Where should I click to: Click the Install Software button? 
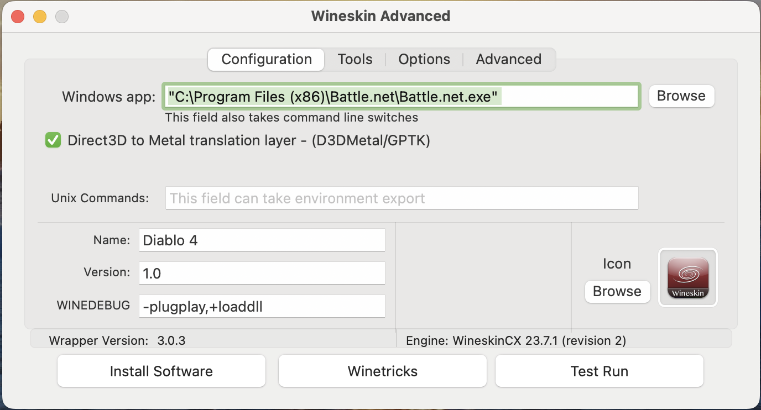161,371
